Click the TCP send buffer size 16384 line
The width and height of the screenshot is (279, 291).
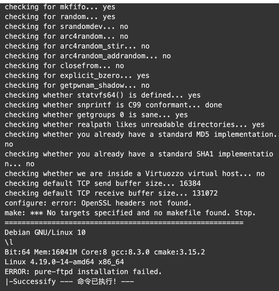(103, 183)
